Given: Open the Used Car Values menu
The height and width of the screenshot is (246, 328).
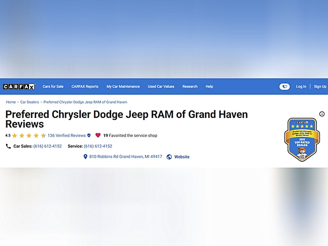Looking at the screenshot, I should click(x=161, y=86).
